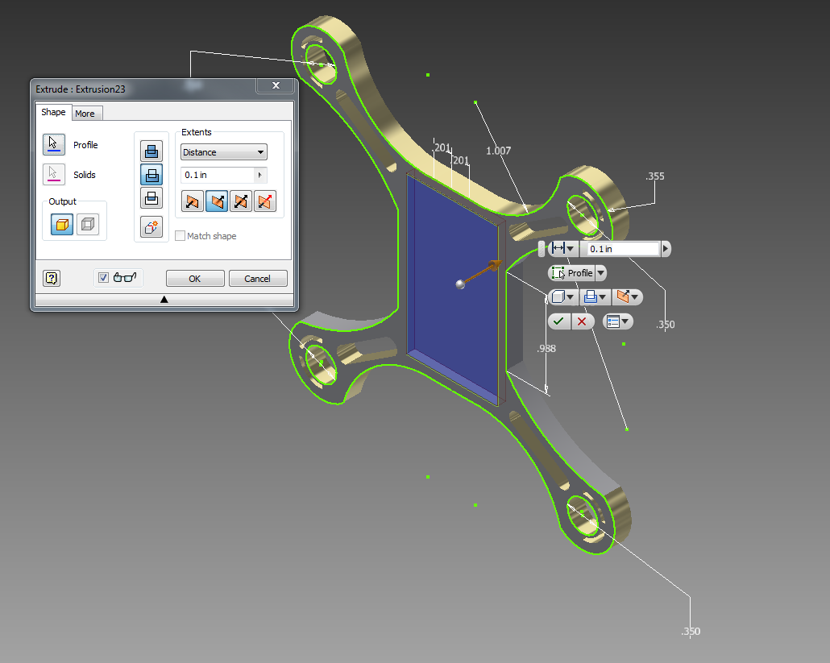Toggle the Match shape checkbox
This screenshot has height=663, width=830.
(x=180, y=236)
